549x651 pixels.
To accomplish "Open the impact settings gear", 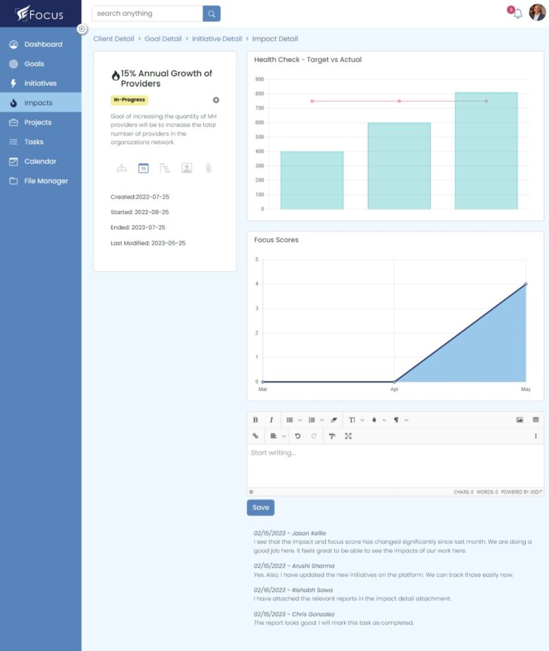I will point(215,100).
